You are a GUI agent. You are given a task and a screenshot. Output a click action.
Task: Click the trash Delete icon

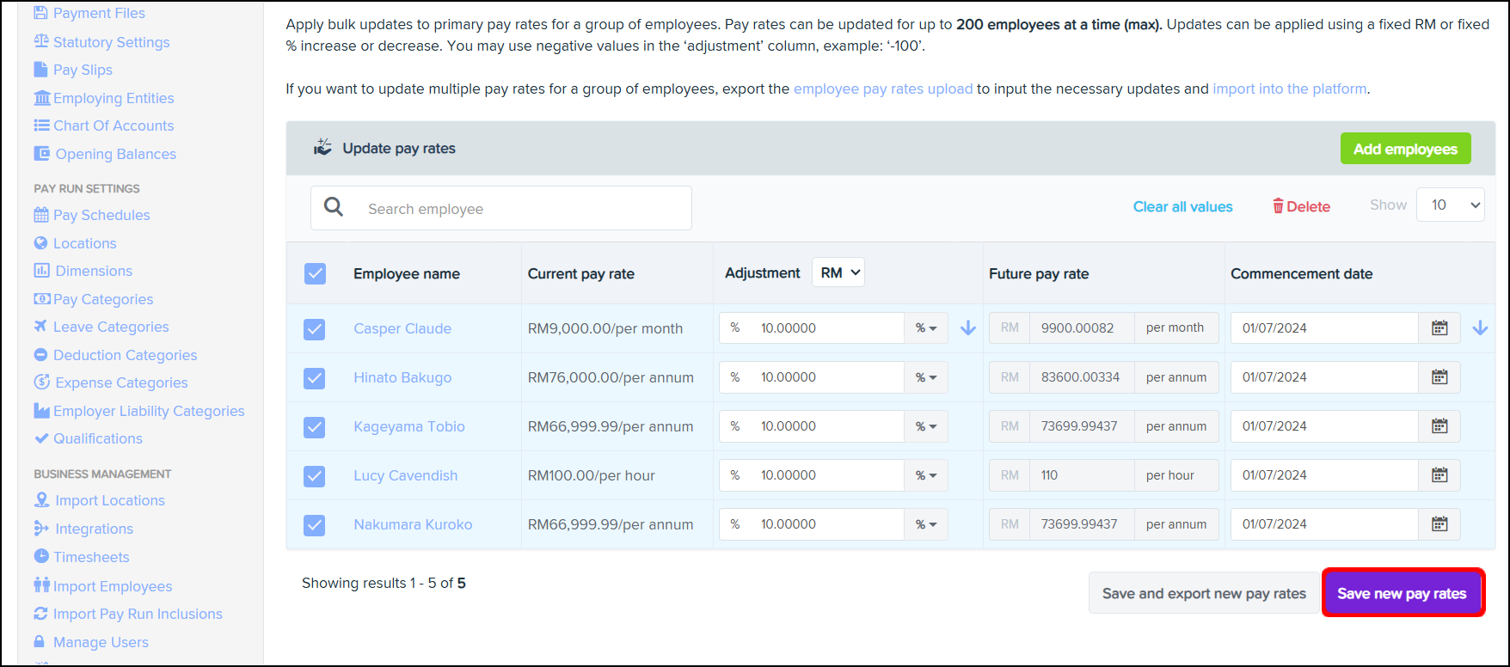[1278, 206]
